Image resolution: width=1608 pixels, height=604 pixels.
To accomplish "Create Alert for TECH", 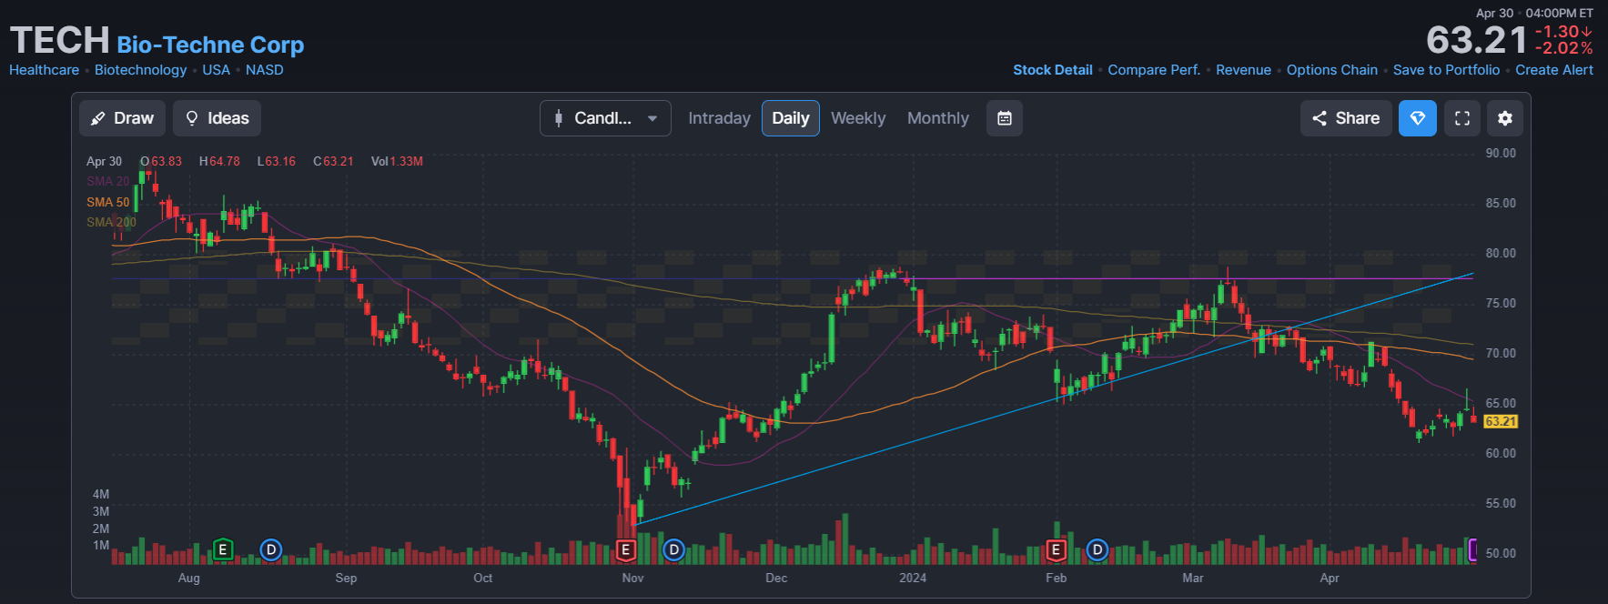I will (x=1554, y=70).
